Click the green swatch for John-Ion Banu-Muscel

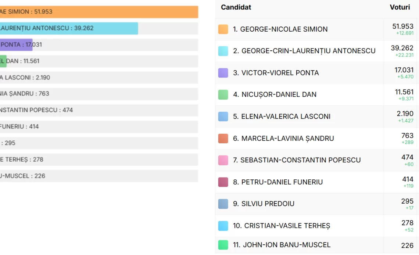point(223,245)
